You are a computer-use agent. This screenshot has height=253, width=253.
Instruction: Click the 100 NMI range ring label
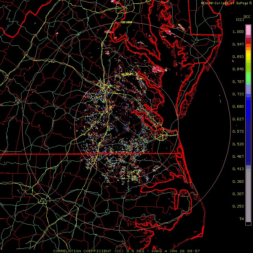[x=126, y=22]
